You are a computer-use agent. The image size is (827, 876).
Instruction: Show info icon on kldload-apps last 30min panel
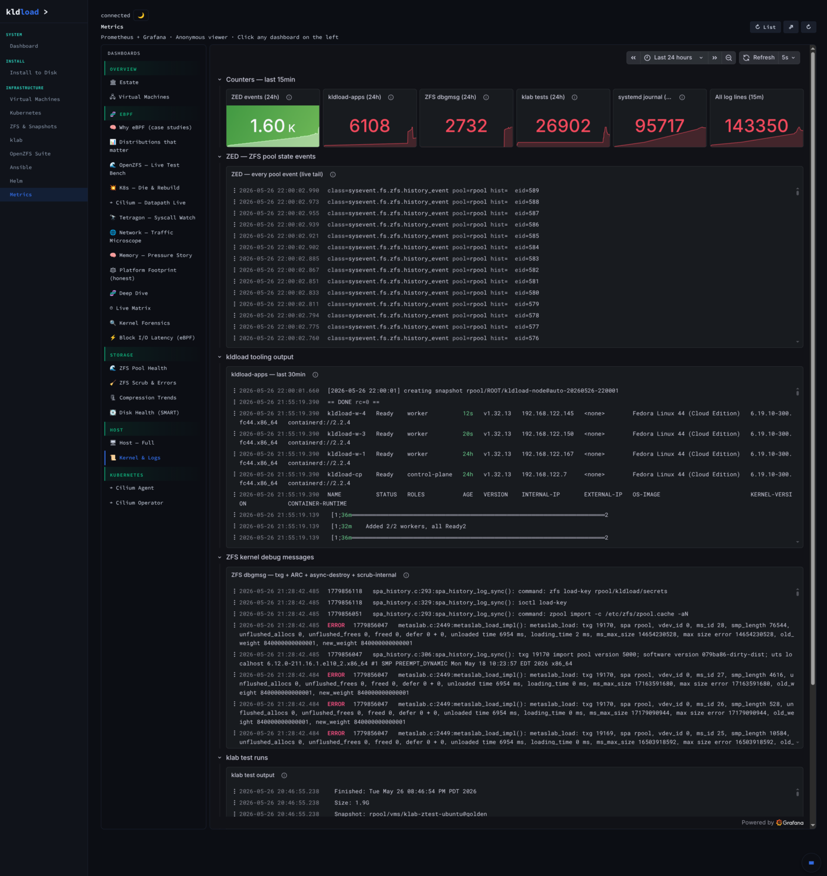coord(315,375)
